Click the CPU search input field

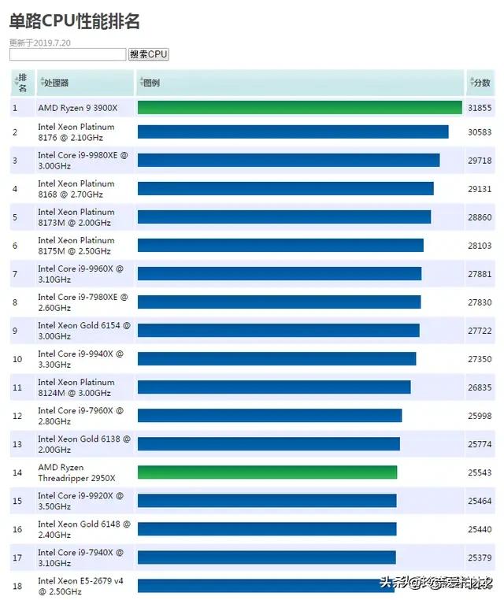(x=68, y=54)
